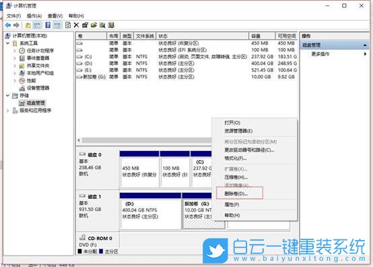Select 本地用户和组 in the tree
The height and width of the screenshot is (267, 373).
coord(40,73)
